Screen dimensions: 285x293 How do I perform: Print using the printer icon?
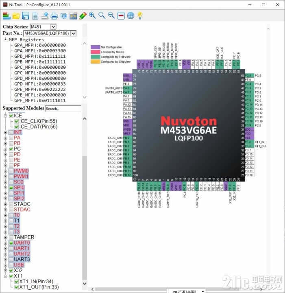[54, 16]
